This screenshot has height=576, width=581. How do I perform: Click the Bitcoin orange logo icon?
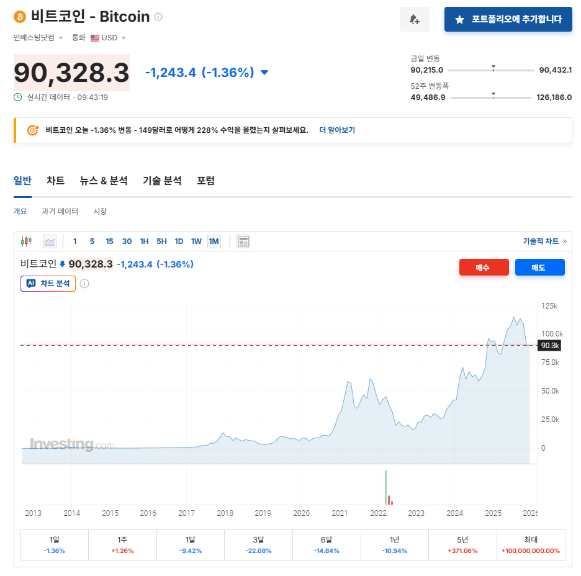pyautogui.click(x=20, y=17)
